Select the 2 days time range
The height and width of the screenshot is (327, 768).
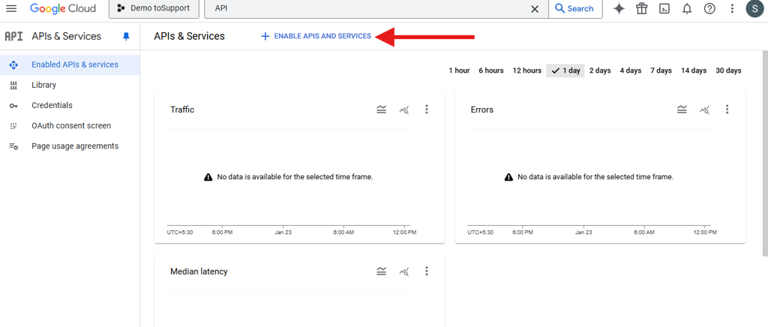pos(600,70)
